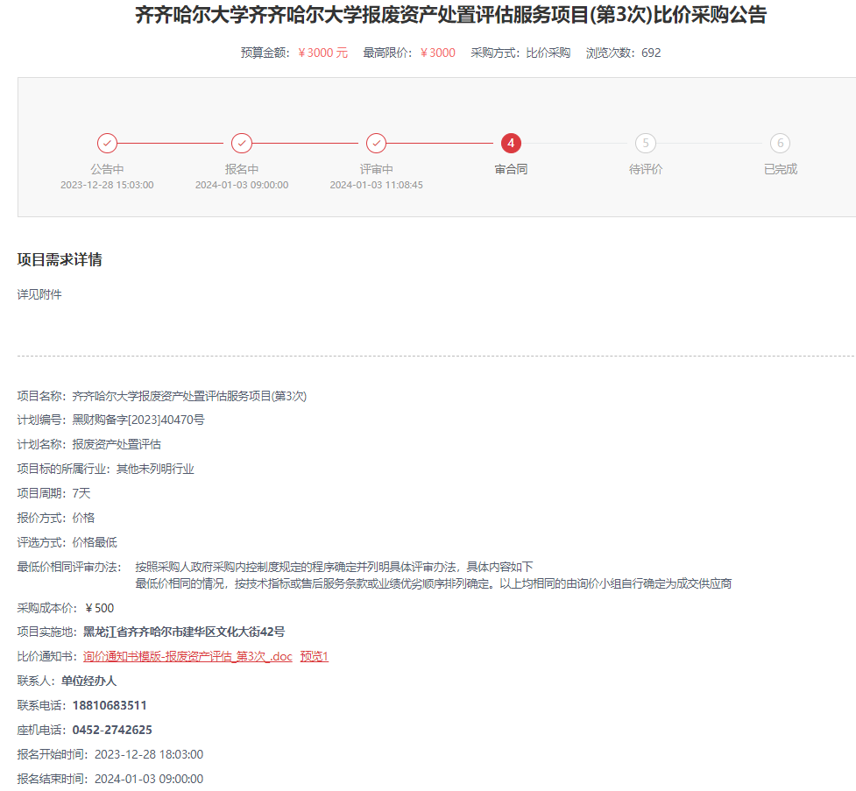Select the 审合同 step label
The width and height of the screenshot is (856, 791).
(511, 169)
